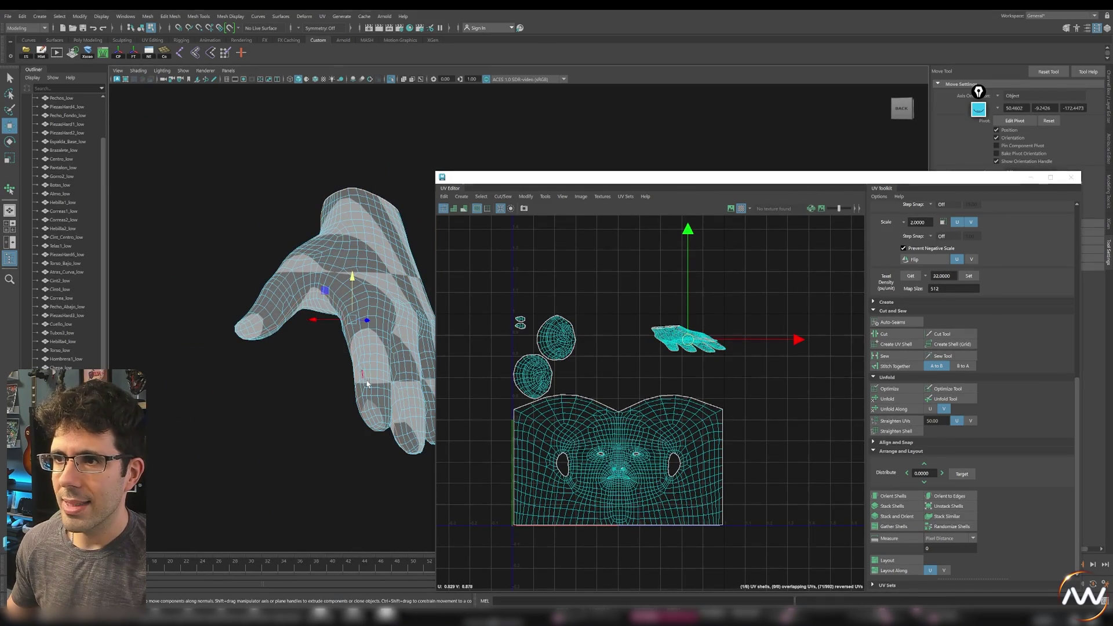Screen dimensions: 1113x626
Task: Click Auto-Seams
Action: point(892,322)
